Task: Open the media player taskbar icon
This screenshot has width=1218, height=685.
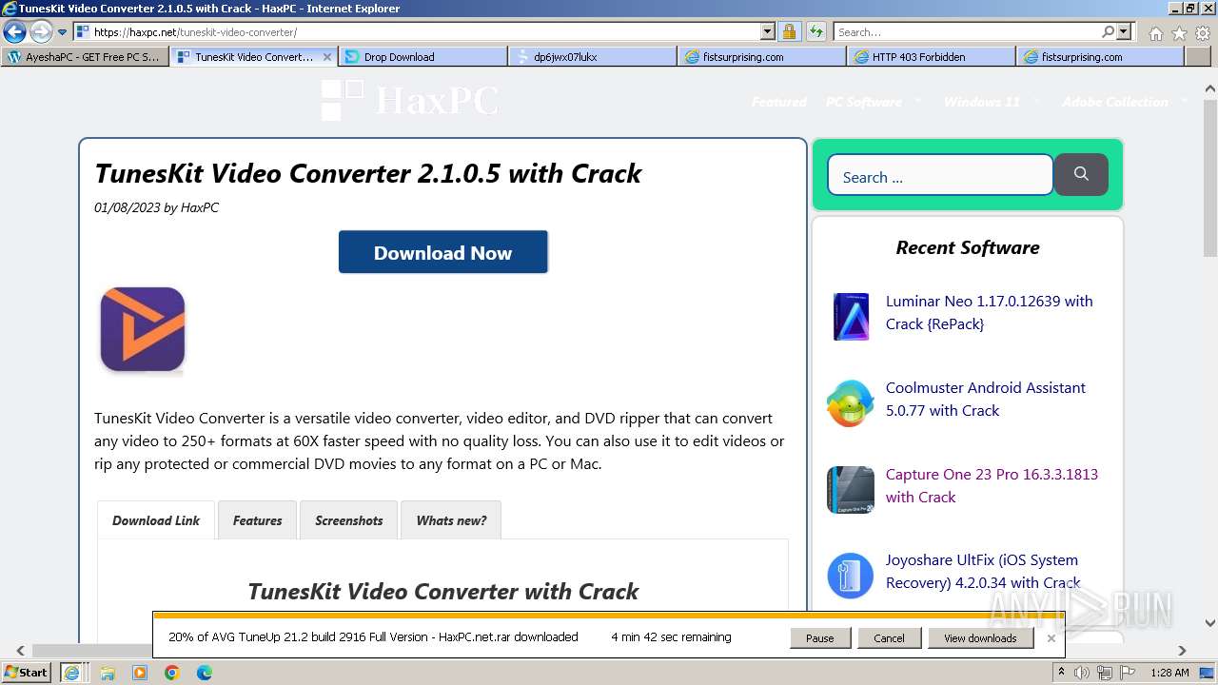Action: coord(140,673)
